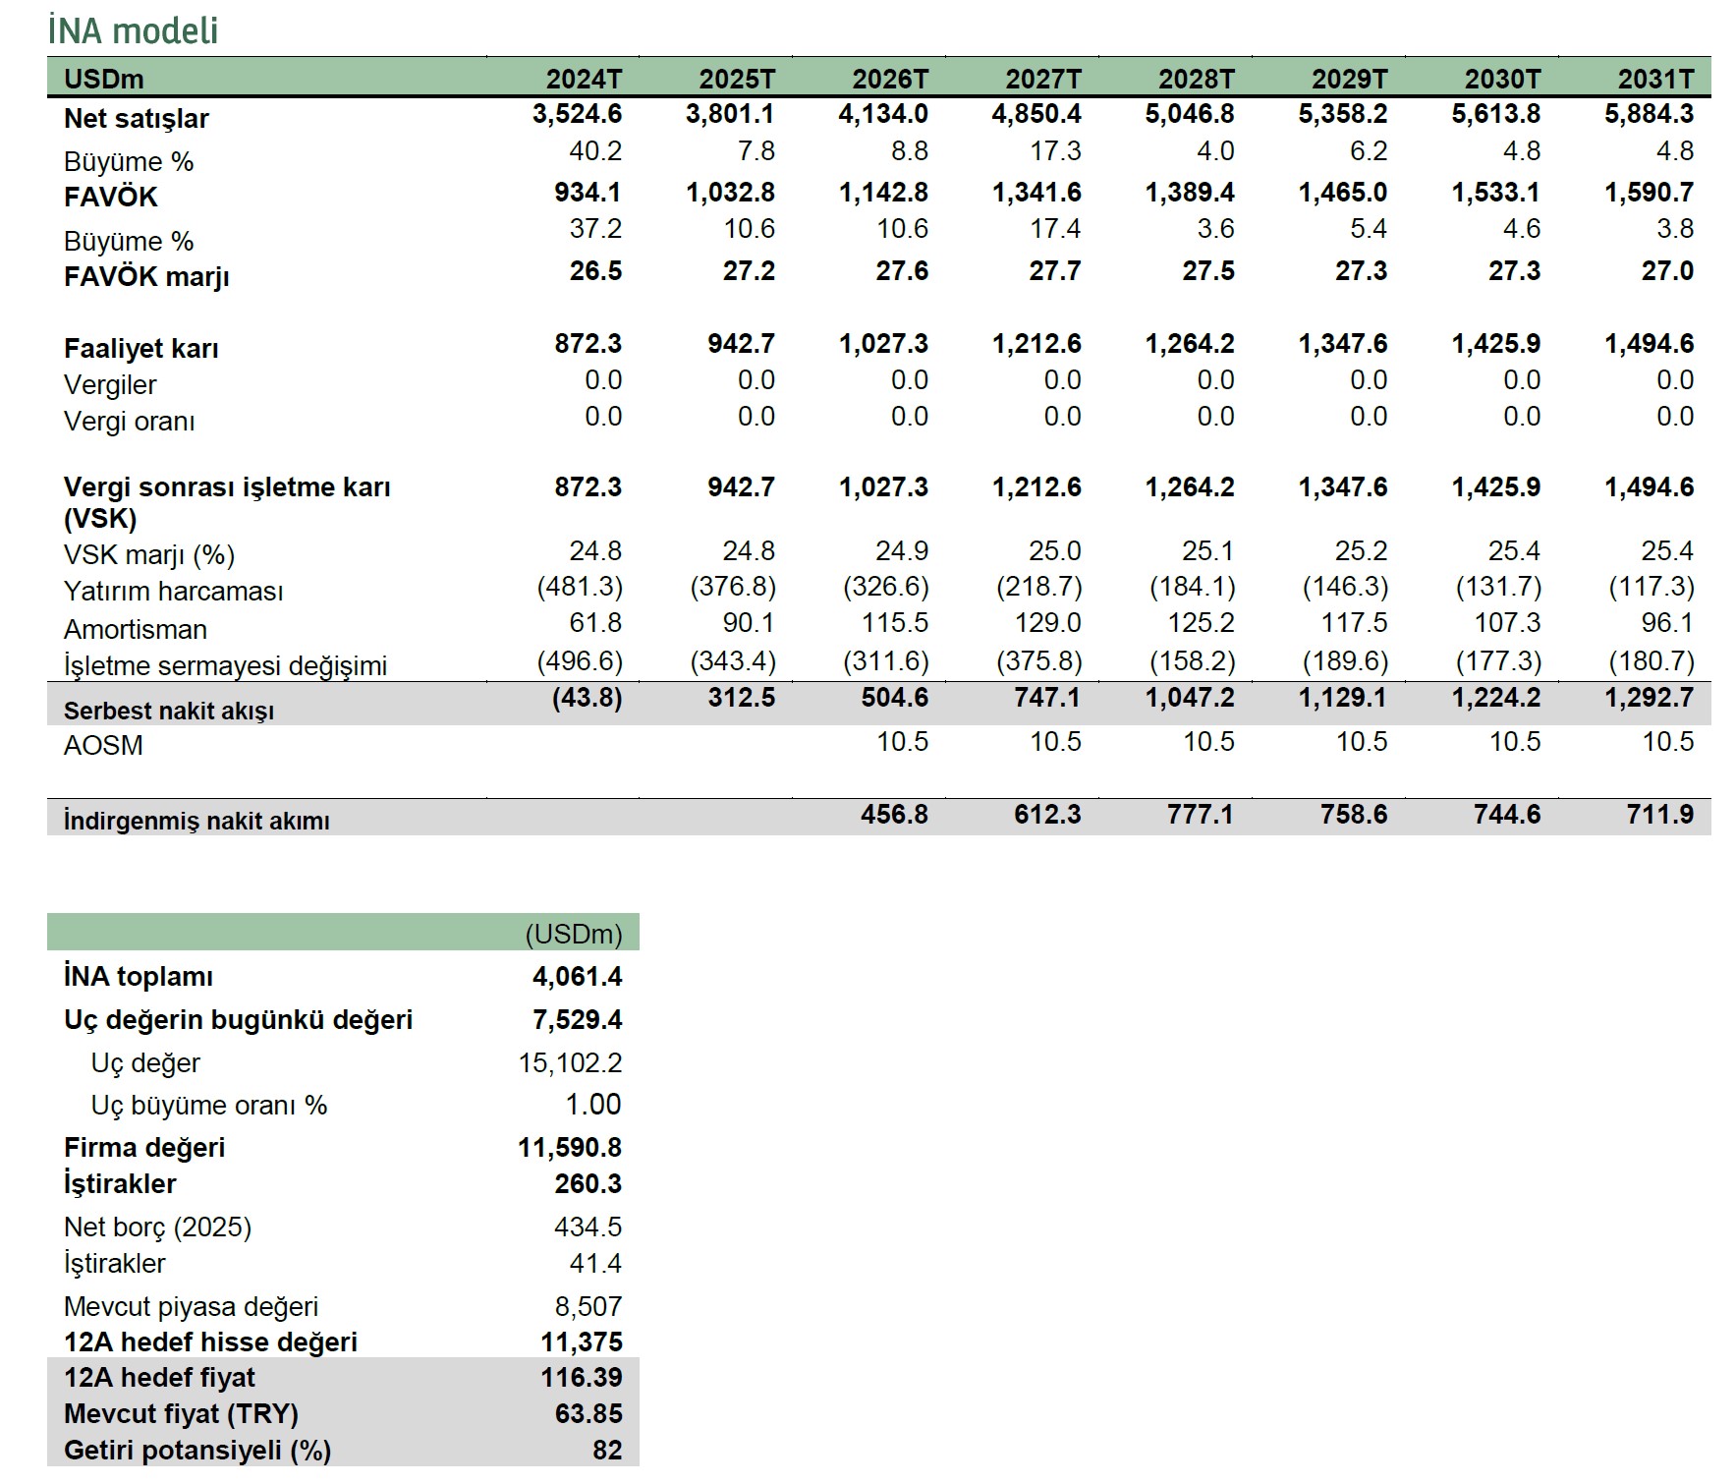Click the 2024T net sales value 3,524.6
Screen dimensions: 1736x1484
577,114
